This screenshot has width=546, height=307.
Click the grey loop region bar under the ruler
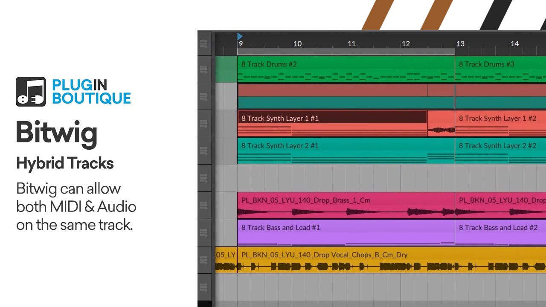[346, 51]
